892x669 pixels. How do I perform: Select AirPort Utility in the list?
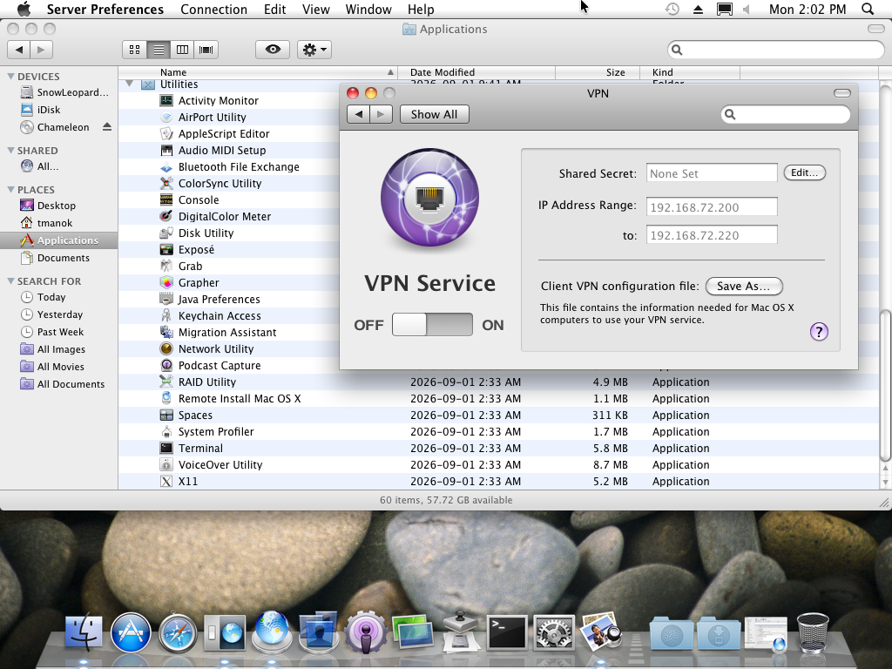click(212, 118)
